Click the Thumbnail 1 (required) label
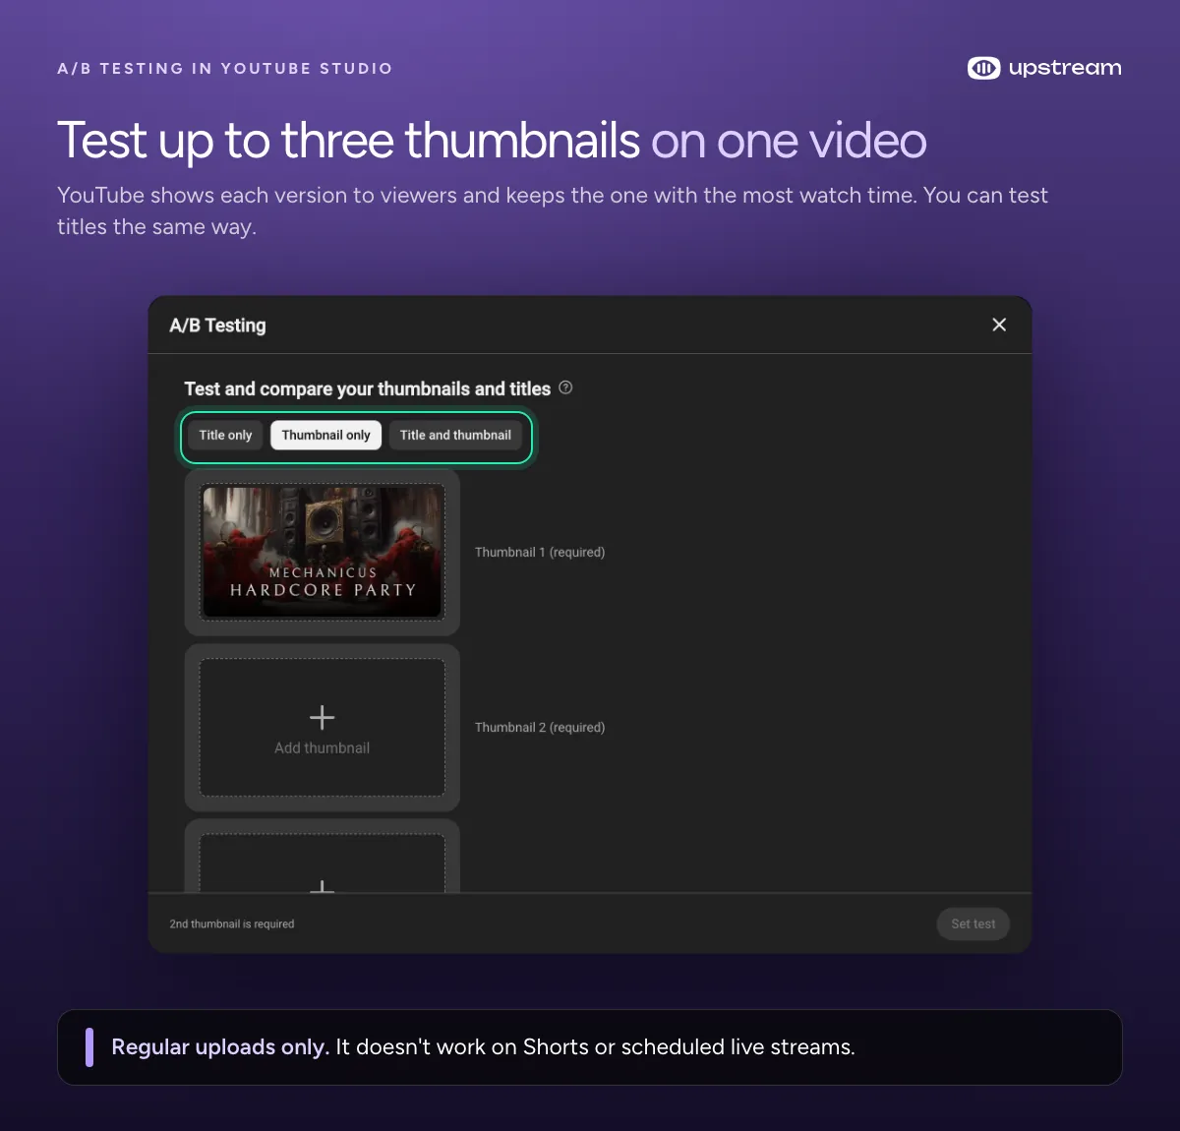The height and width of the screenshot is (1131, 1180). (x=540, y=552)
